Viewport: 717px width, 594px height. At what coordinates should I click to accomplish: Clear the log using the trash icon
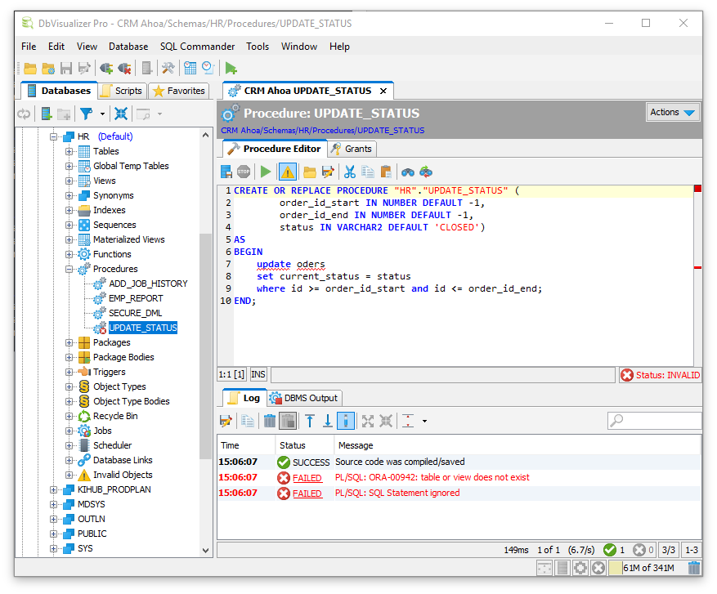point(270,420)
